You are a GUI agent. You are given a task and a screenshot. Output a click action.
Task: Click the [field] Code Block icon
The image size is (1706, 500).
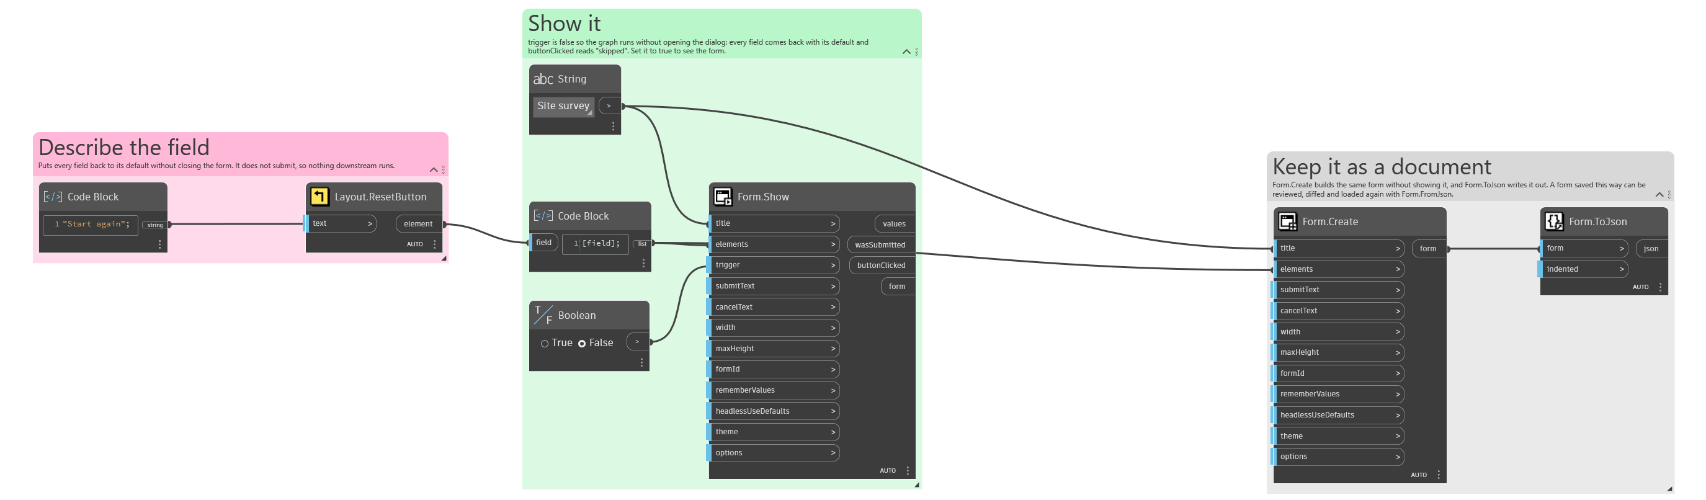[x=543, y=216]
